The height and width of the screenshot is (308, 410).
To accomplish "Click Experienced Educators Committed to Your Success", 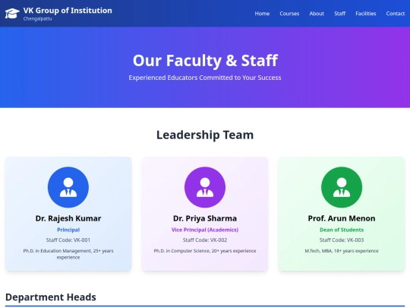I will (205, 78).
